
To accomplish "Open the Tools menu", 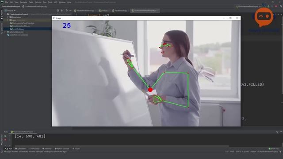I will pyautogui.click(x=50, y=2).
